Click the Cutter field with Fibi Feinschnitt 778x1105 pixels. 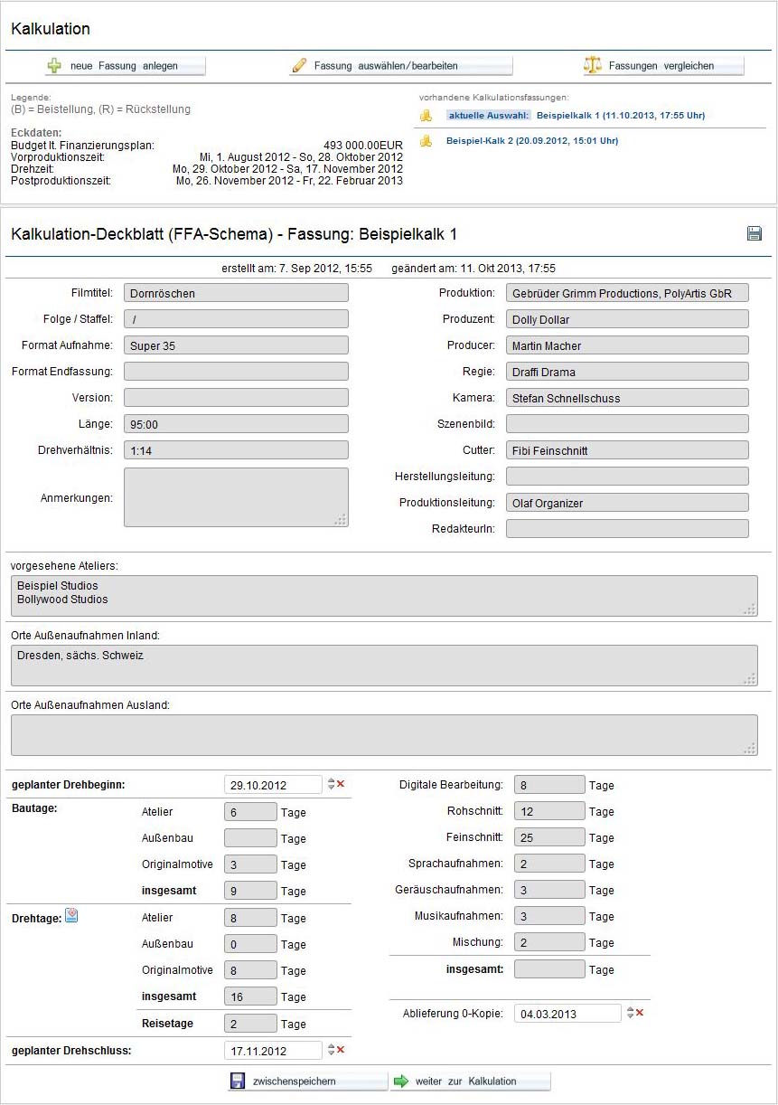click(x=627, y=450)
